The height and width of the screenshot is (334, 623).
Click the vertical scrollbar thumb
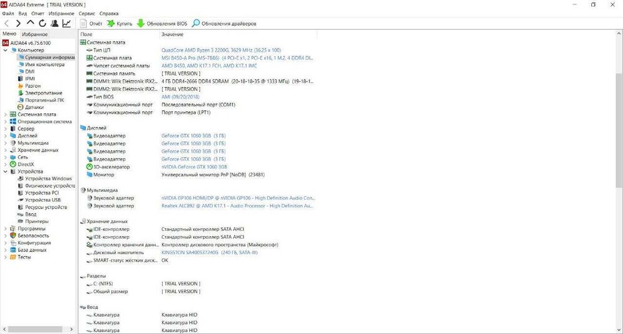(619, 130)
